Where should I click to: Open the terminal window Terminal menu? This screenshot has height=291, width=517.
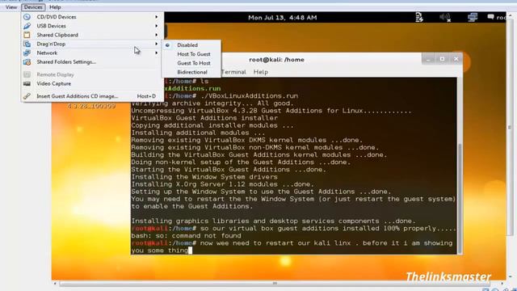click(233, 72)
